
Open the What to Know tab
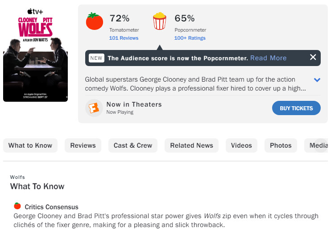(30, 145)
